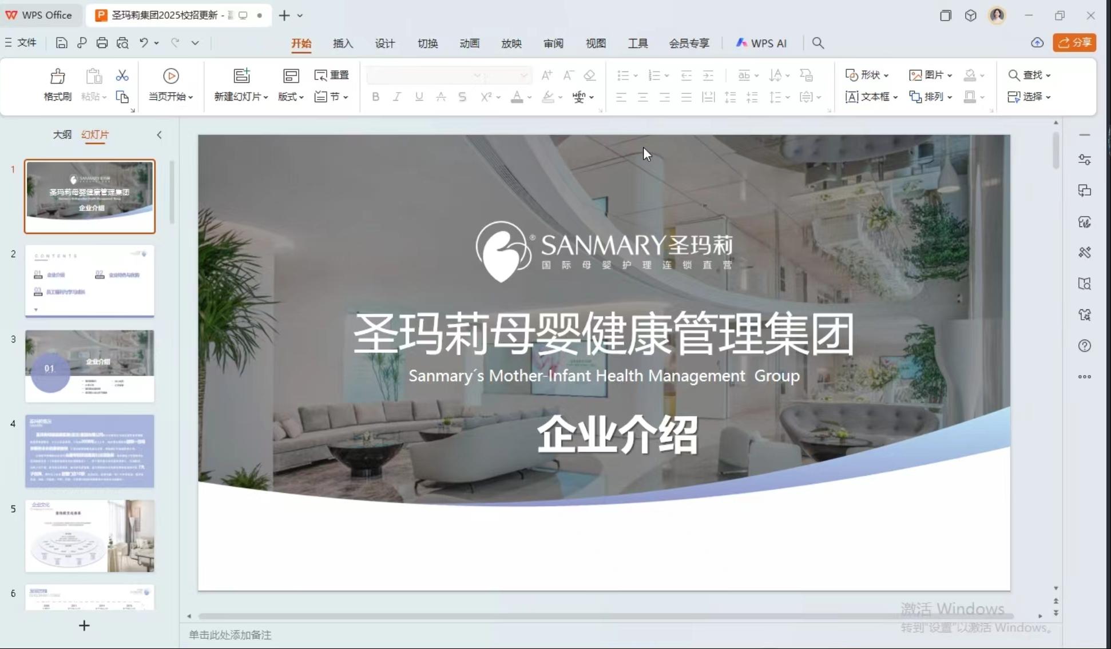Click the WPS AI button
The image size is (1111, 649).
point(761,43)
